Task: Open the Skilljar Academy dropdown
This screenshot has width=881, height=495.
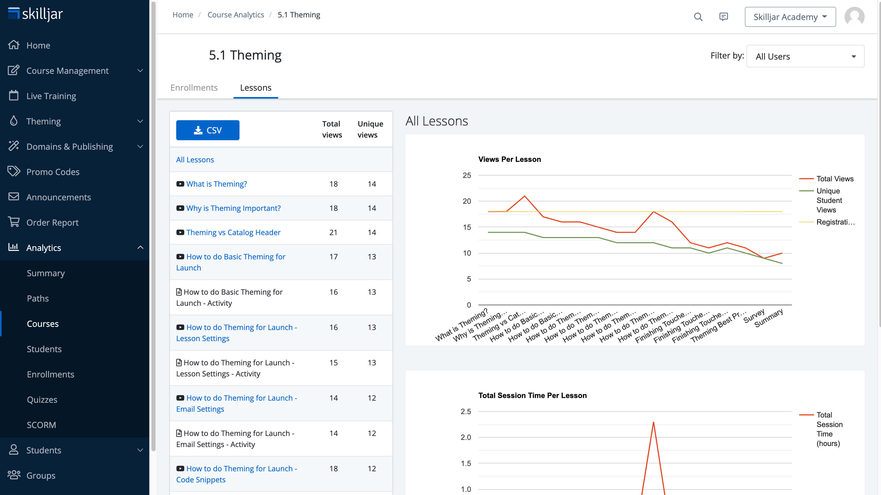Action: pos(790,17)
